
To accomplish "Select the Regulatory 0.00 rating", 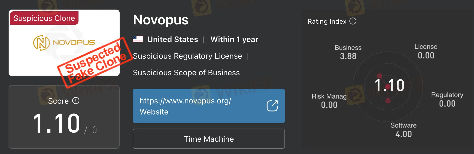I will [447, 100].
